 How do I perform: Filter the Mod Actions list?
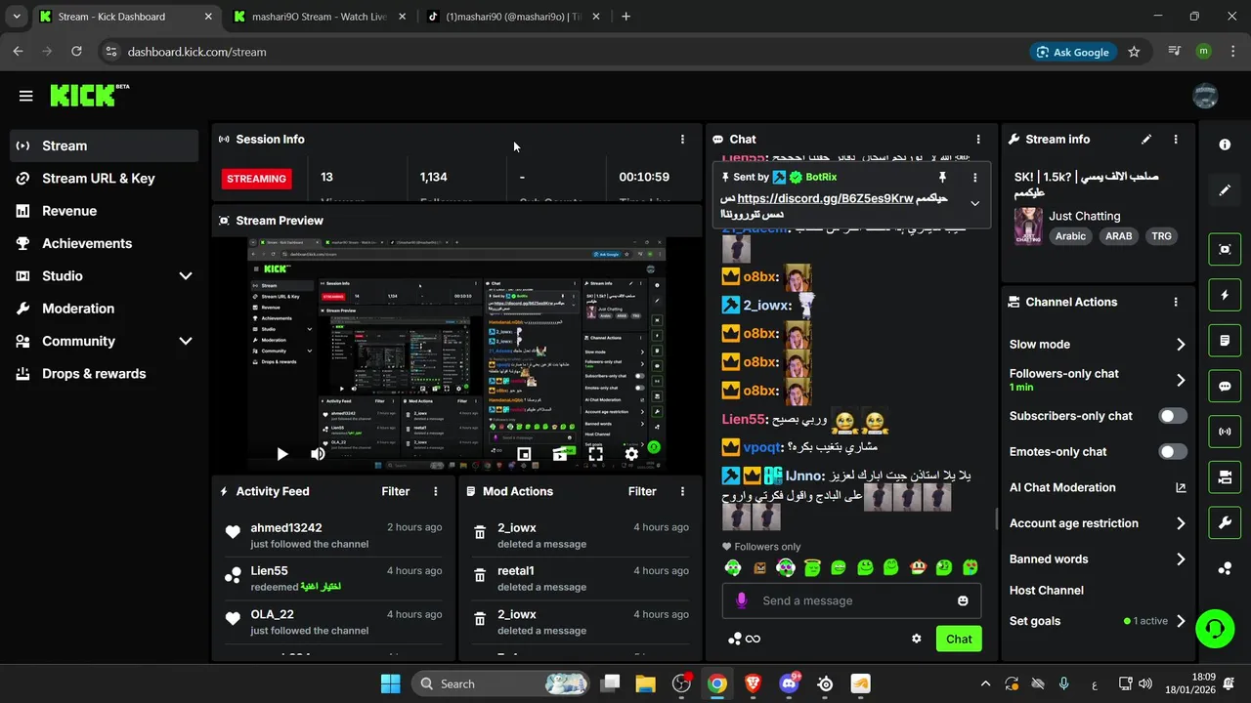tap(642, 491)
